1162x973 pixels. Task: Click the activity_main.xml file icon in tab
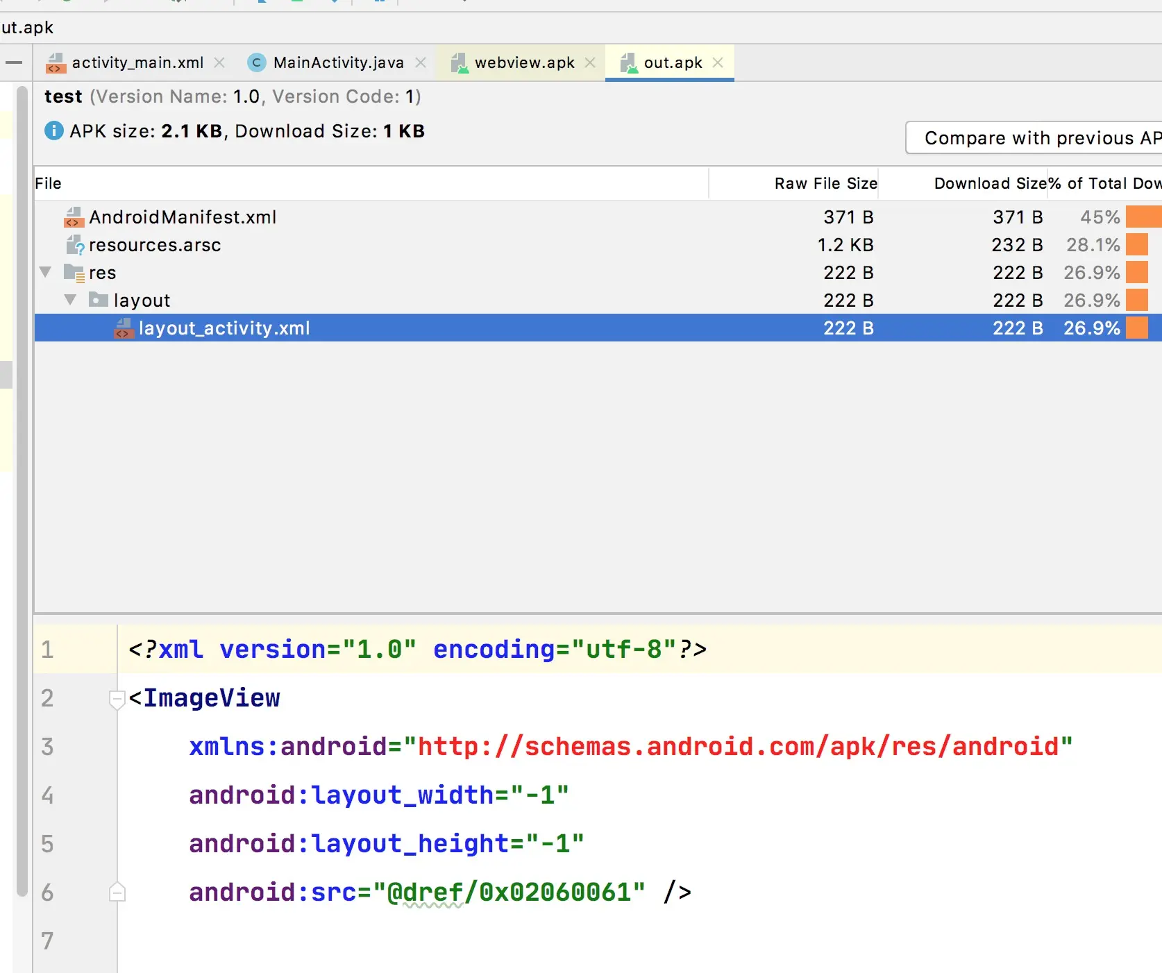point(56,63)
